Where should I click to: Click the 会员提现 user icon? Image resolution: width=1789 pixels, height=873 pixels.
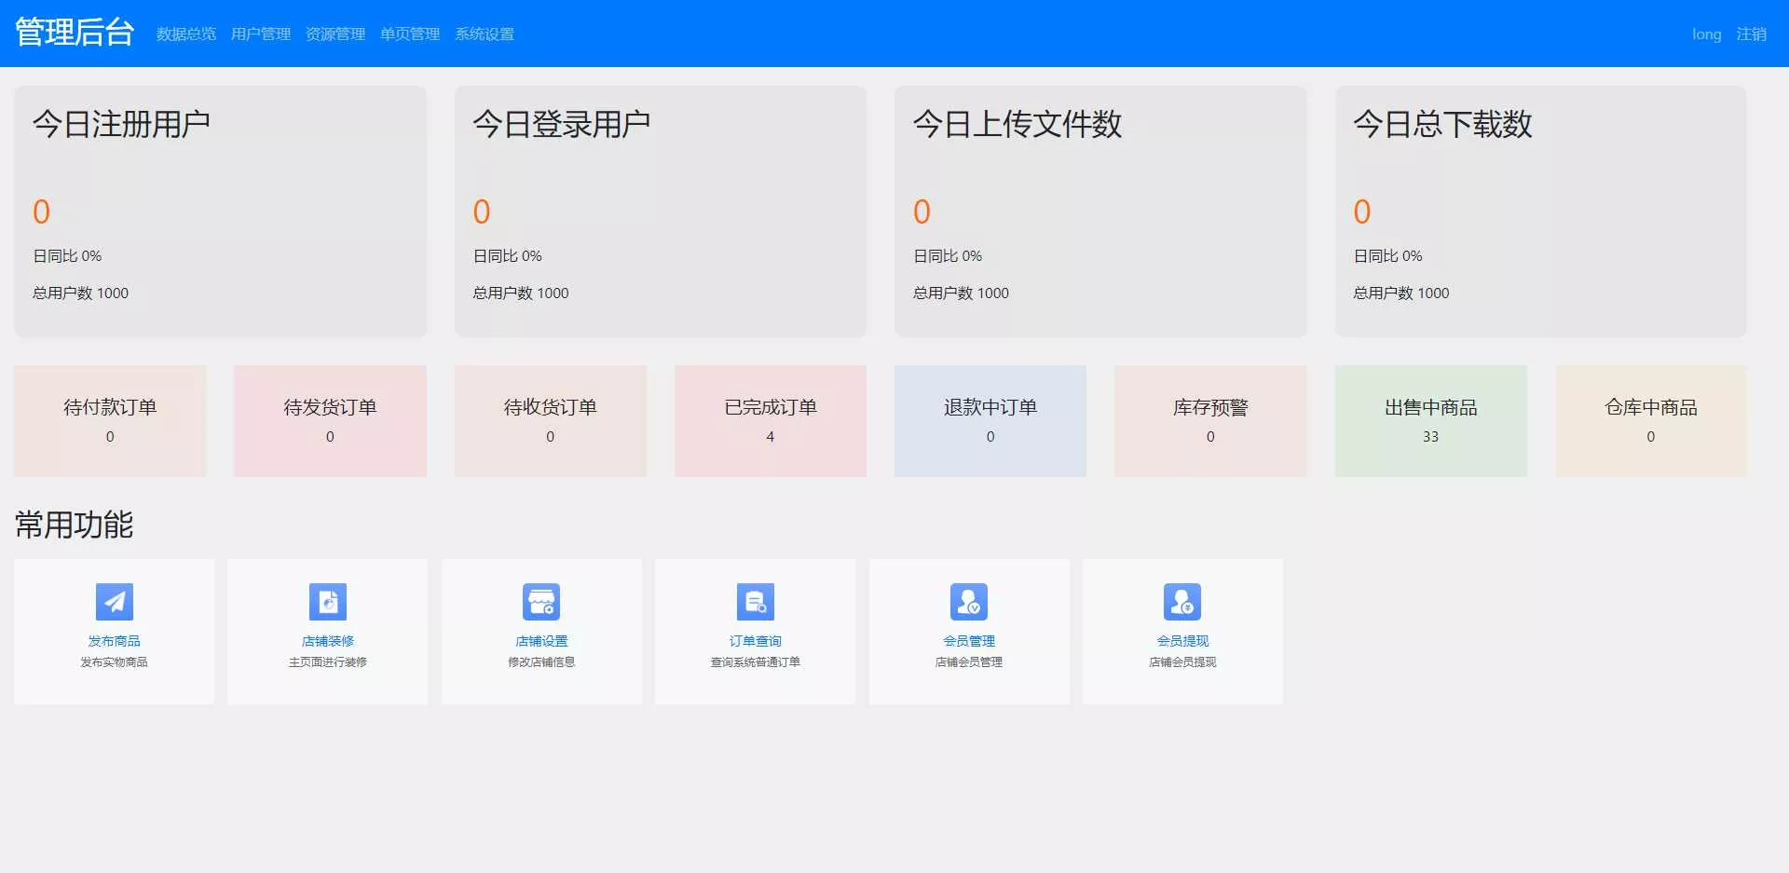click(1182, 602)
